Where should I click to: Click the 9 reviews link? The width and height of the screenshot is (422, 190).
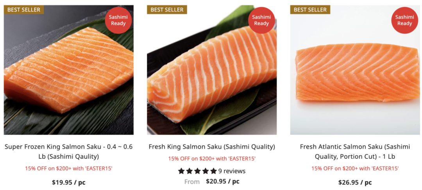coord(232,171)
